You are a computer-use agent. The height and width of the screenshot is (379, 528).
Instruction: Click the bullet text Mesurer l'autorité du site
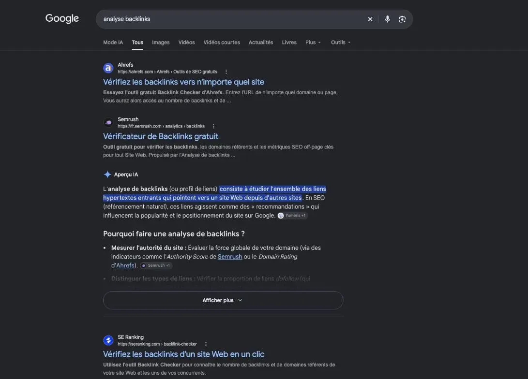(x=147, y=248)
